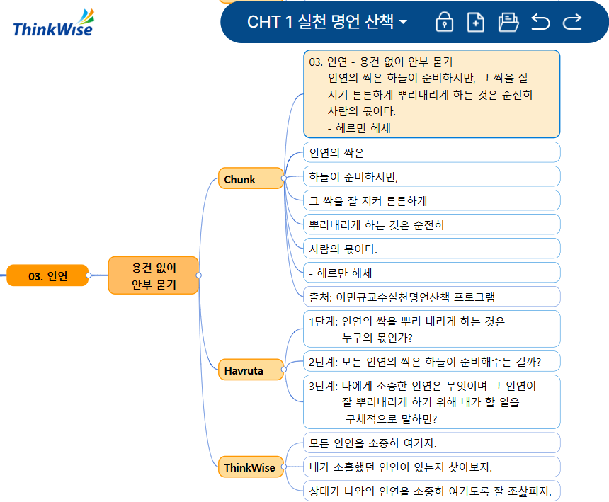Collapse the ThinkWise branch using its connector circle
Screen dimensions: 609x502
tap(285, 467)
